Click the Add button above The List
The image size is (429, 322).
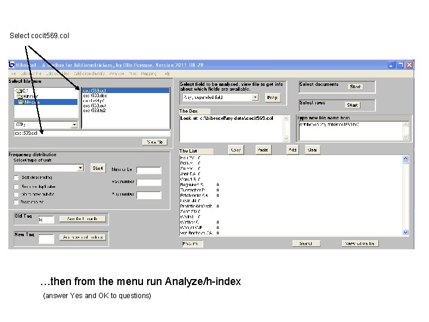[x=293, y=150]
